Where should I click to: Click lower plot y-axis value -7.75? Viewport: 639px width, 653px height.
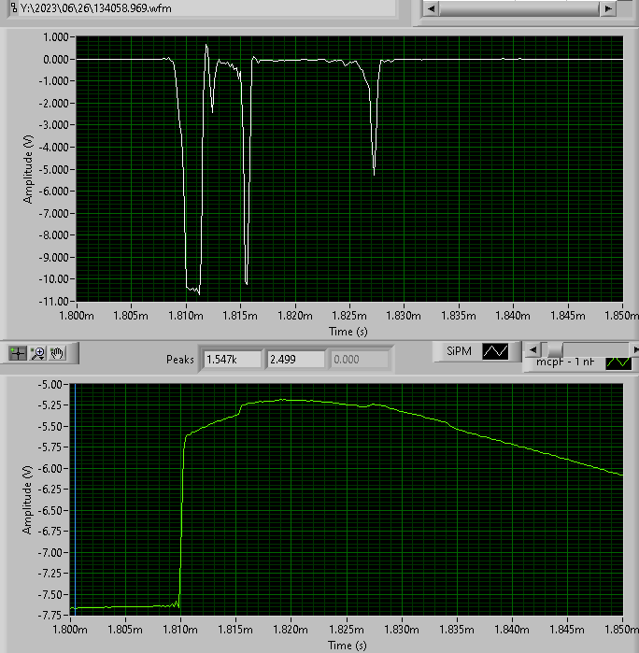click(50, 615)
